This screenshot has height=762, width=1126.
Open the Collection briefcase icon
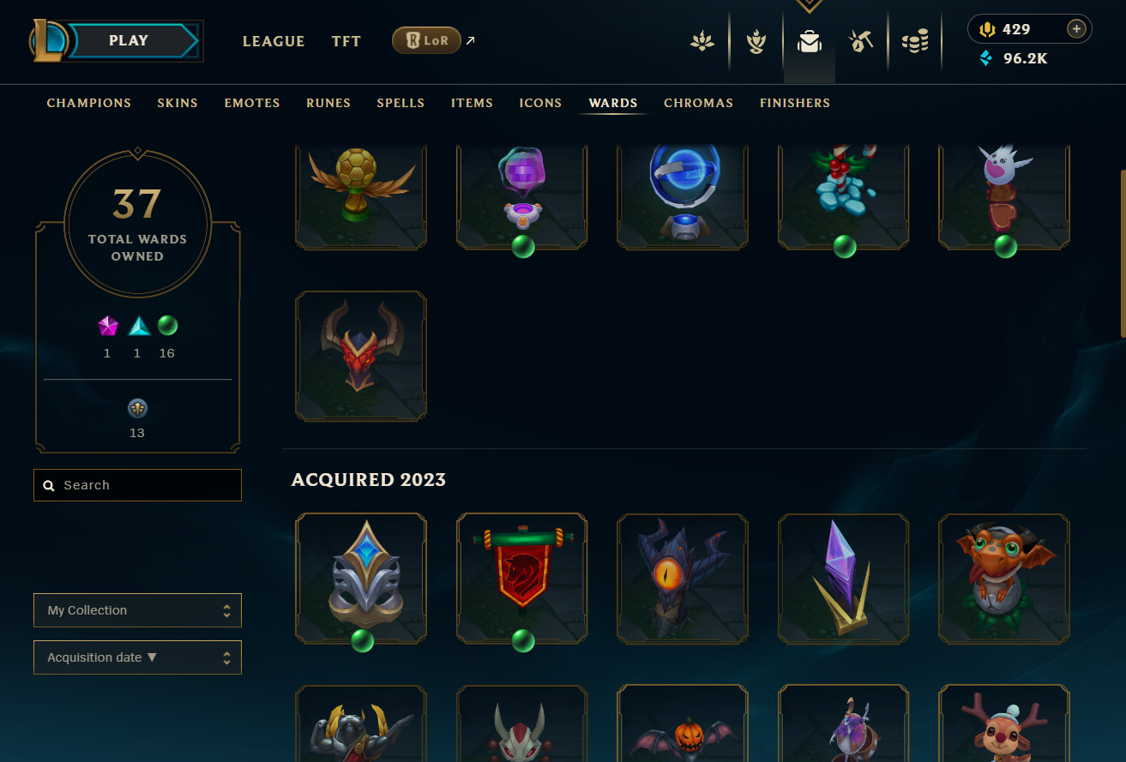pos(809,41)
